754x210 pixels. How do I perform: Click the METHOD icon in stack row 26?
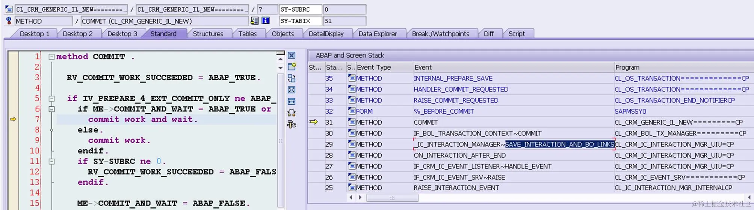point(352,177)
